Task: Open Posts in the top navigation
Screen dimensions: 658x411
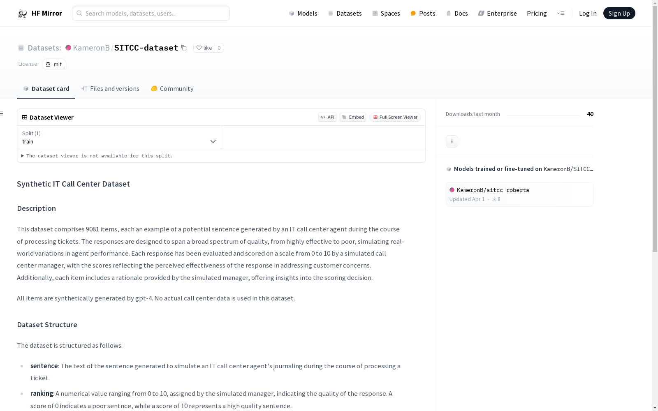Action: click(423, 14)
